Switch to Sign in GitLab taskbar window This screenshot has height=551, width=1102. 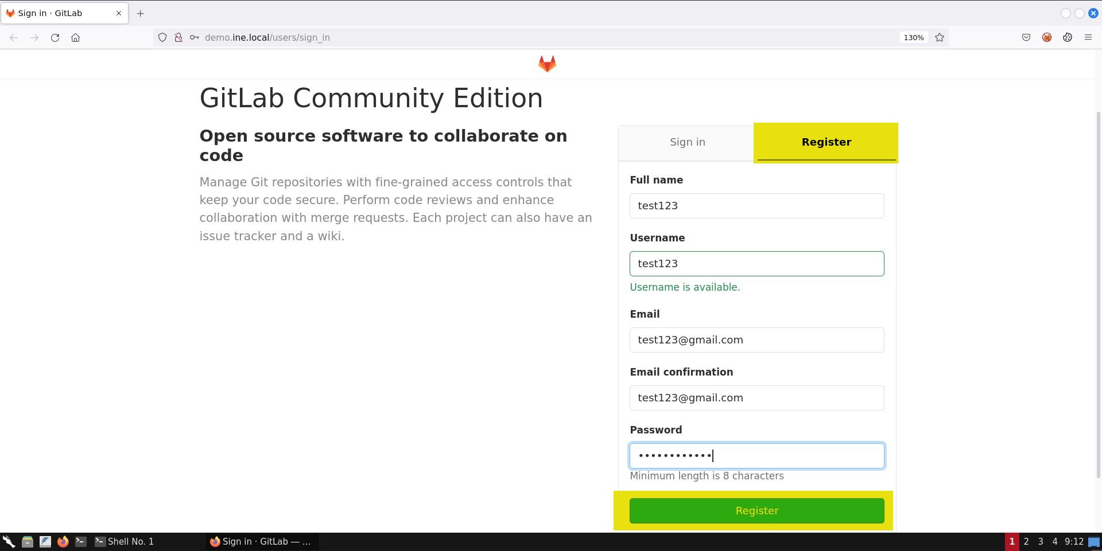[261, 541]
